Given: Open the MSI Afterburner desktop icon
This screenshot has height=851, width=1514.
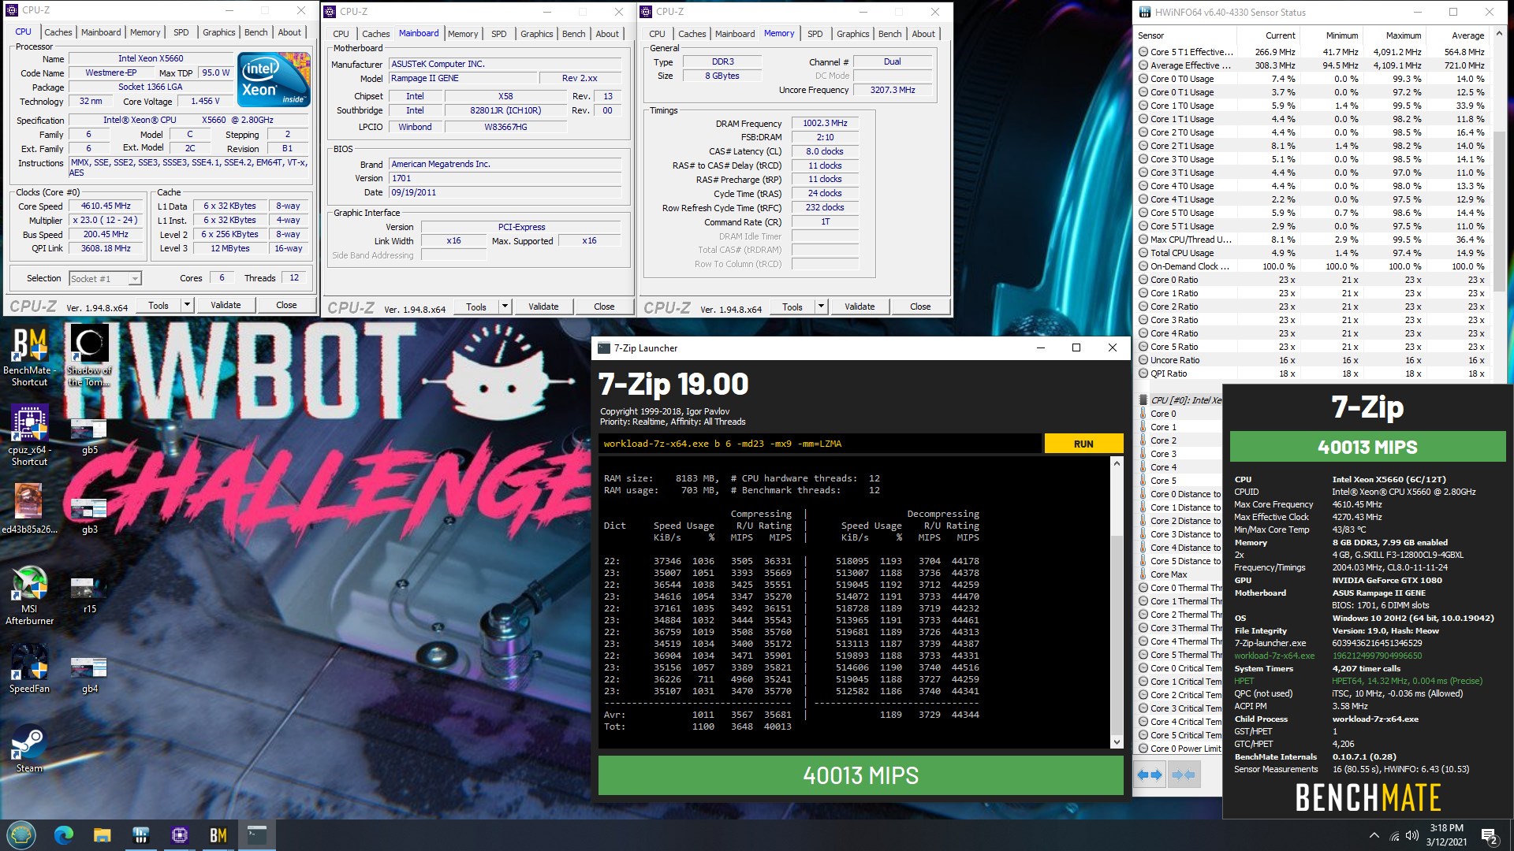Looking at the screenshot, I should [x=29, y=595].
